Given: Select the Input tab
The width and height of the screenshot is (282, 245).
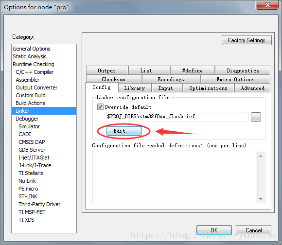Looking at the screenshot, I should coord(167,88).
